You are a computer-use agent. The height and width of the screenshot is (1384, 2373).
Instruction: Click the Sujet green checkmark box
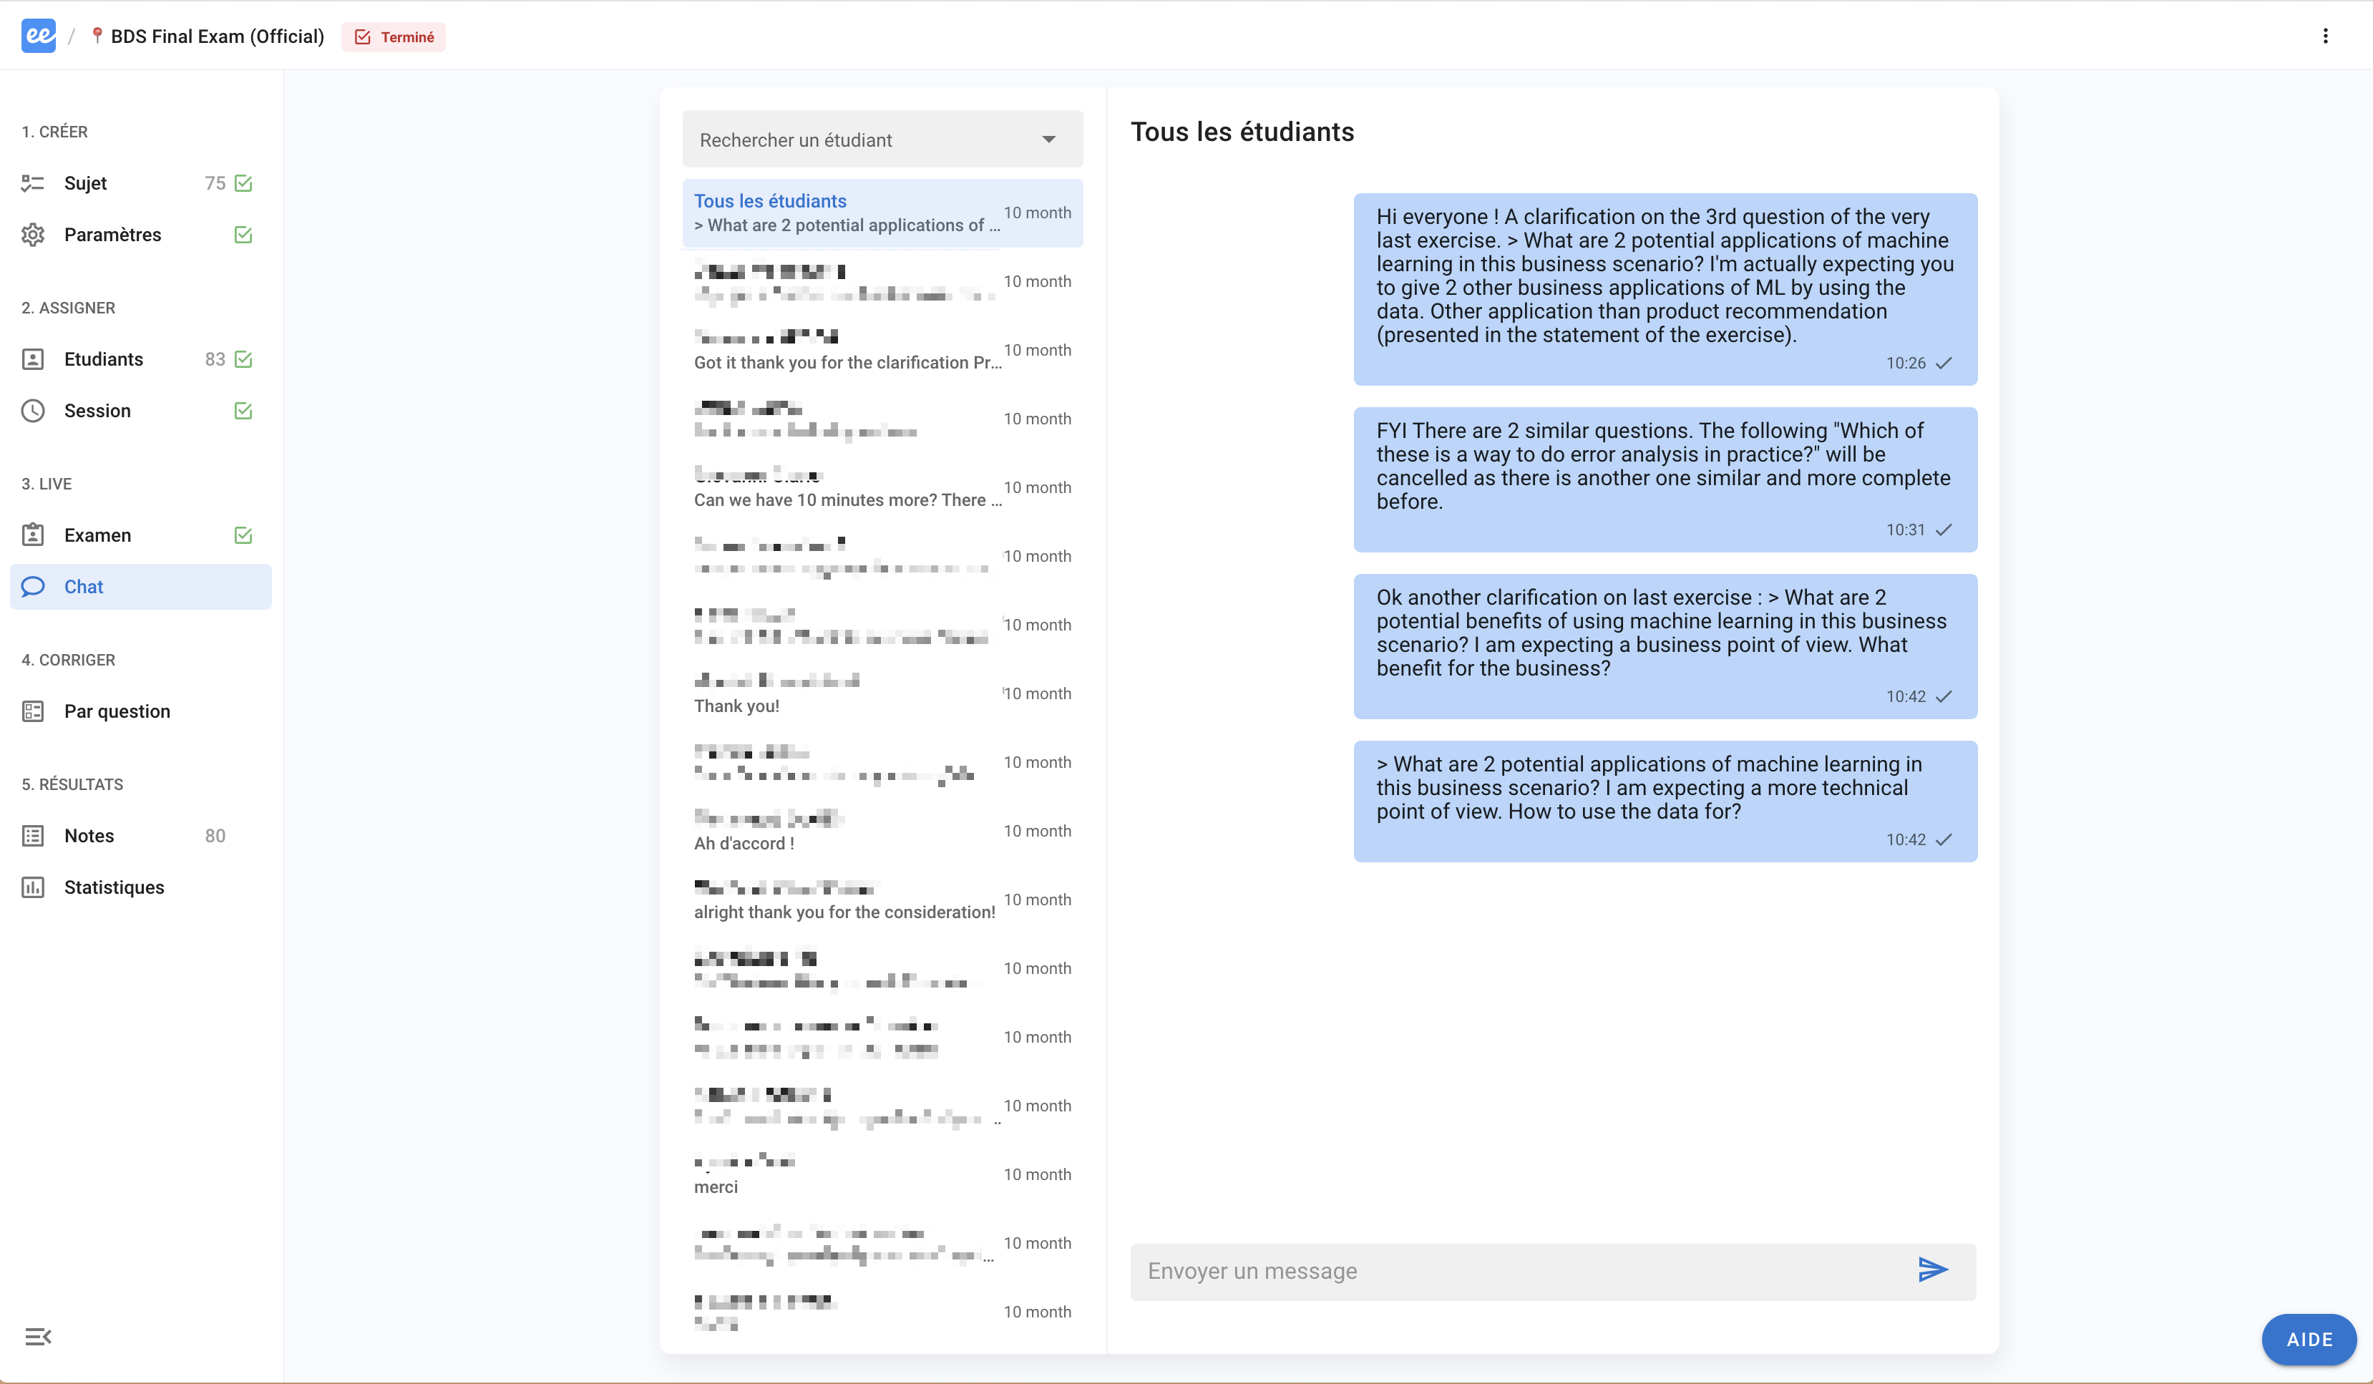point(243,182)
